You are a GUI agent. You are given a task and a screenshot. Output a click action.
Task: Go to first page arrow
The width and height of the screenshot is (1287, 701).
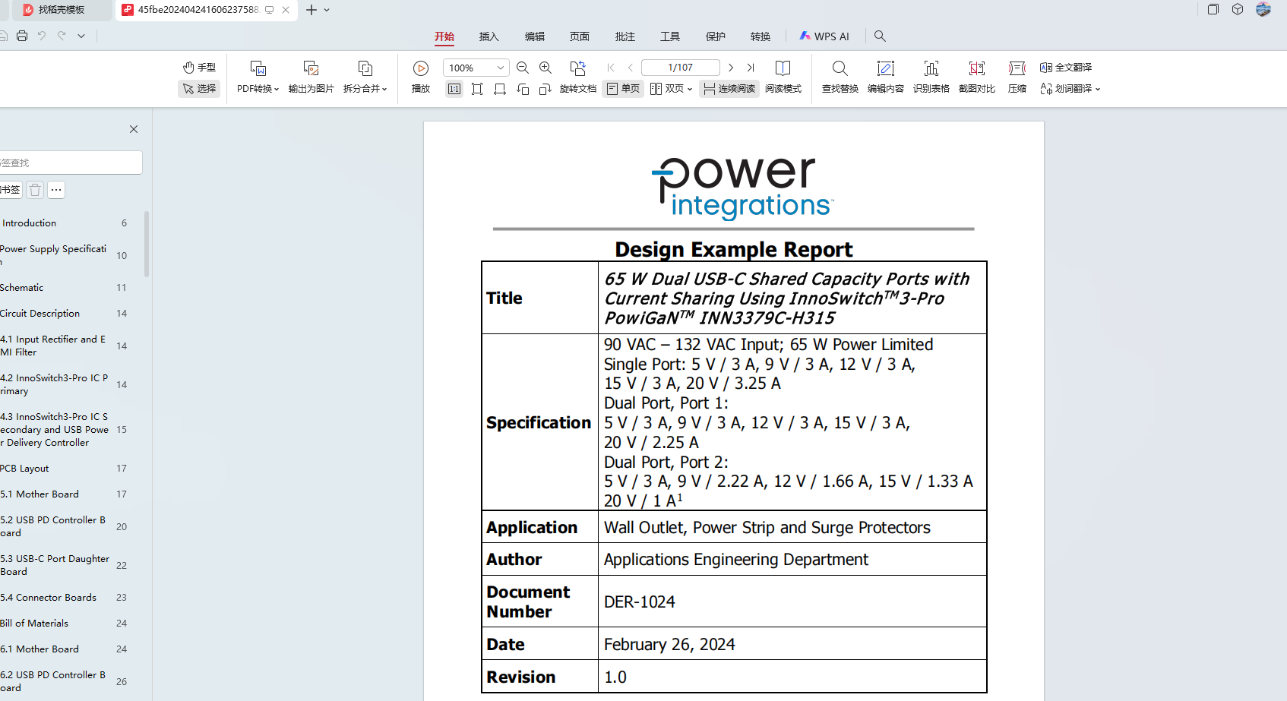point(611,68)
